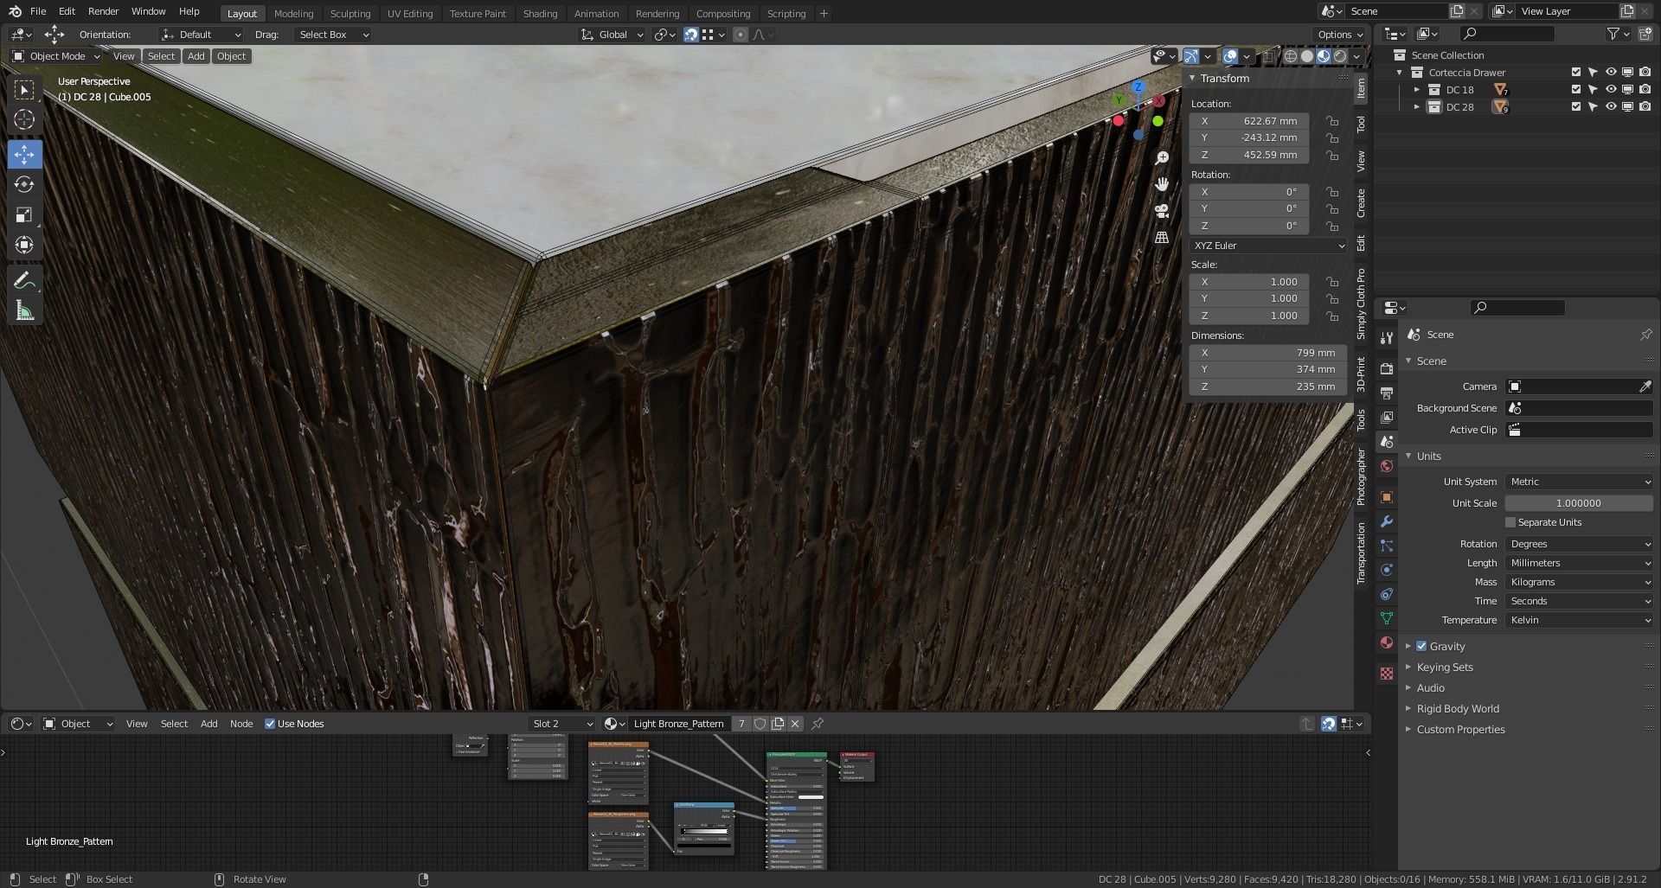Open the World properties tab
Viewport: 1661px width, 888px height.
(1387, 466)
